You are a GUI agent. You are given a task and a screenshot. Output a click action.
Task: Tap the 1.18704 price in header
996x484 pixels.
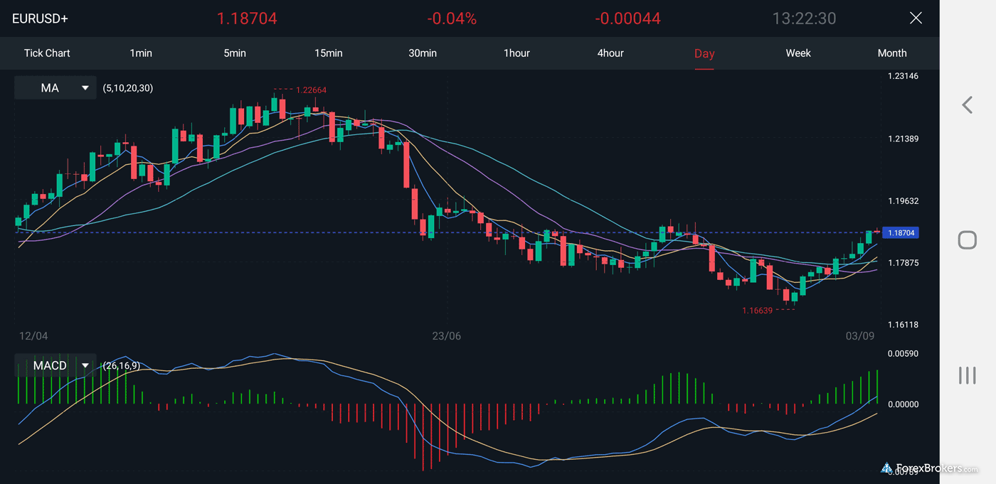[x=247, y=18]
